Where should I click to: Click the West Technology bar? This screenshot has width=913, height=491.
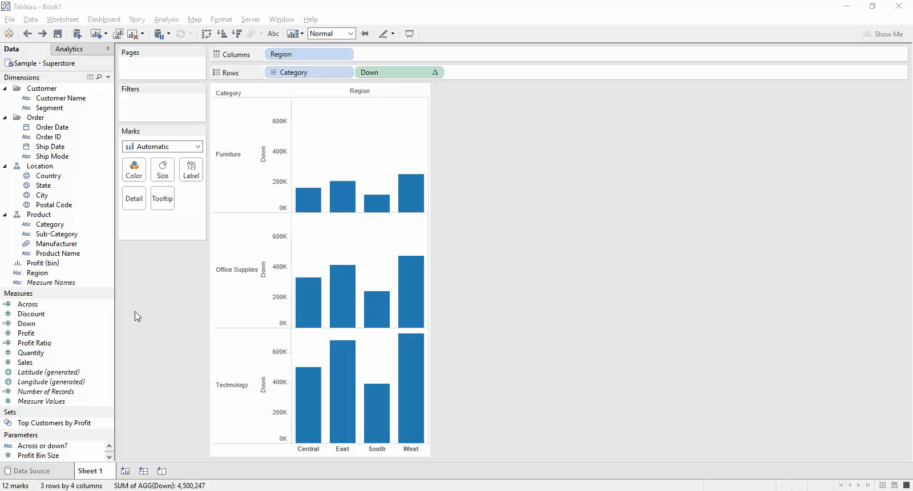coord(411,388)
